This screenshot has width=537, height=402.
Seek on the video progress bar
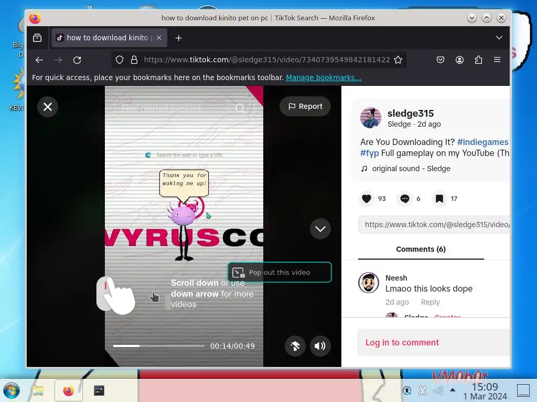point(158,346)
